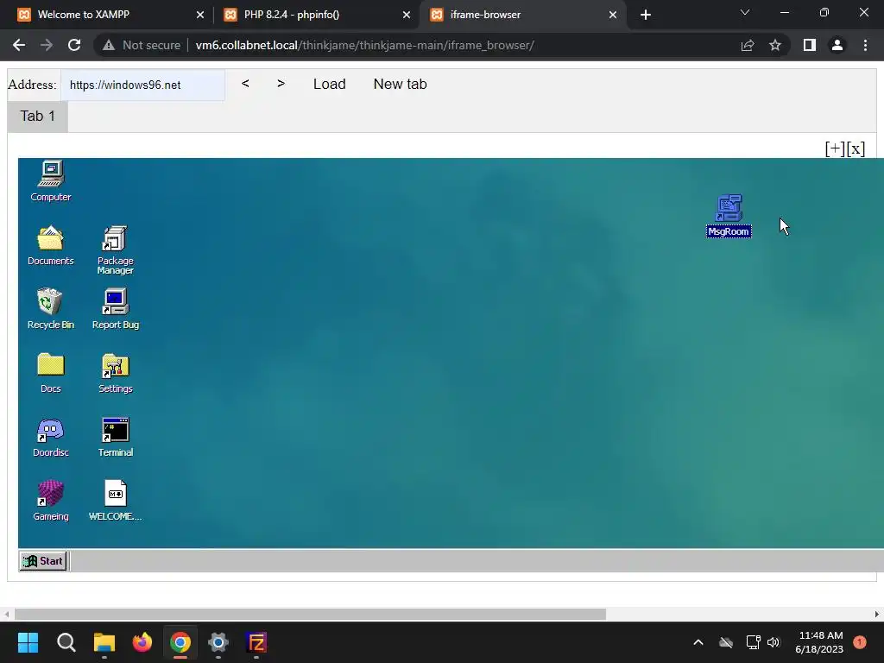Switch to Tab 1
Screen dimensions: 884x663
[38, 117]
